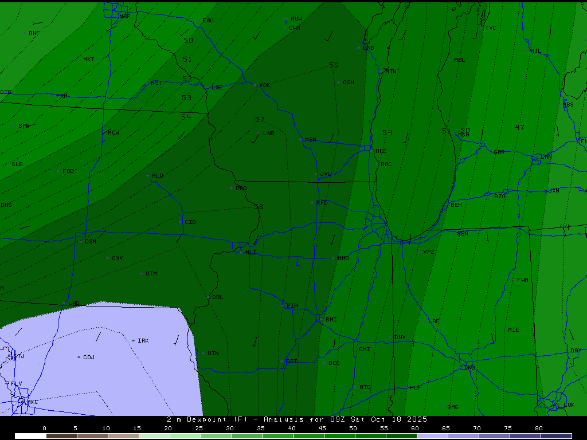This screenshot has height=440, width=587.
Task: Select the LUK station label
Action: point(569,405)
